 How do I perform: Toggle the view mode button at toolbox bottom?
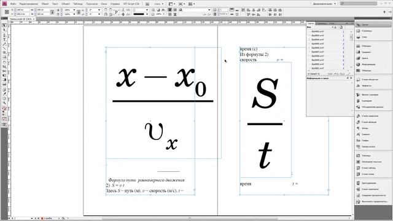pyautogui.click(x=4, y=125)
